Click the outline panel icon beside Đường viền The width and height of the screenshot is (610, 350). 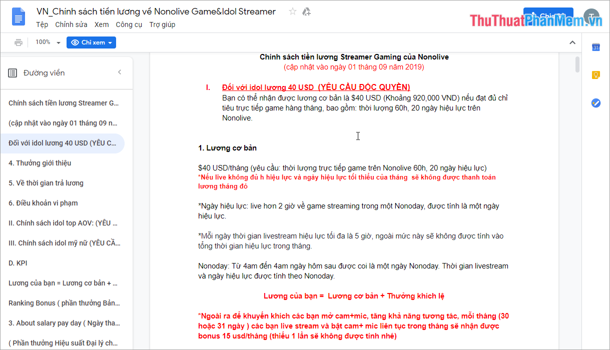(x=12, y=72)
